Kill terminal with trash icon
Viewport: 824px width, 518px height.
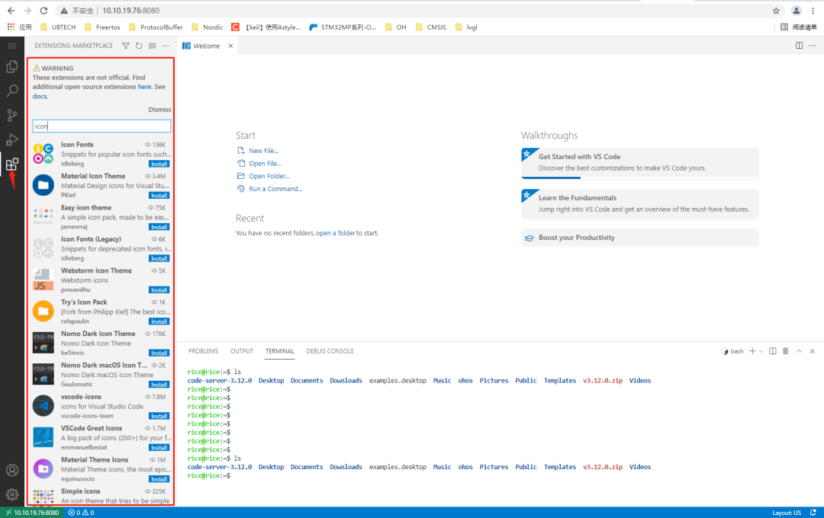point(786,351)
